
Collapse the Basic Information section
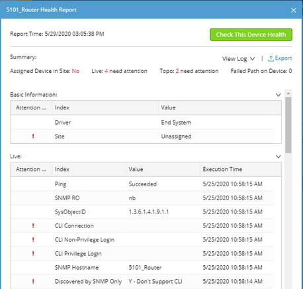coord(279,95)
